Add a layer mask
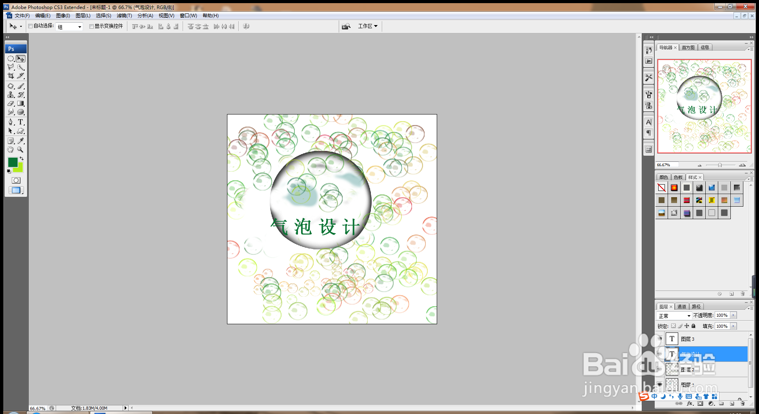The height and width of the screenshot is (414, 759). point(701,403)
